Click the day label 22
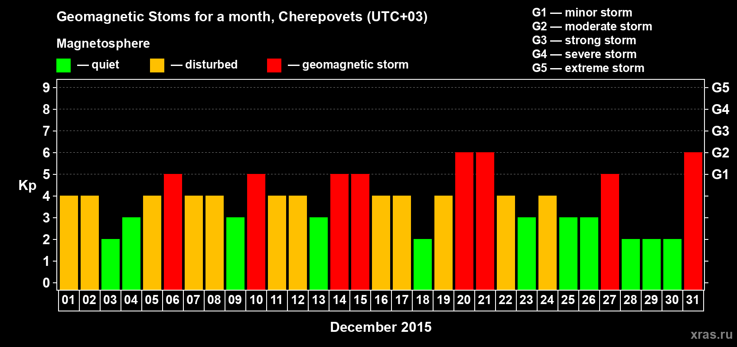The image size is (737, 347). coord(505,300)
